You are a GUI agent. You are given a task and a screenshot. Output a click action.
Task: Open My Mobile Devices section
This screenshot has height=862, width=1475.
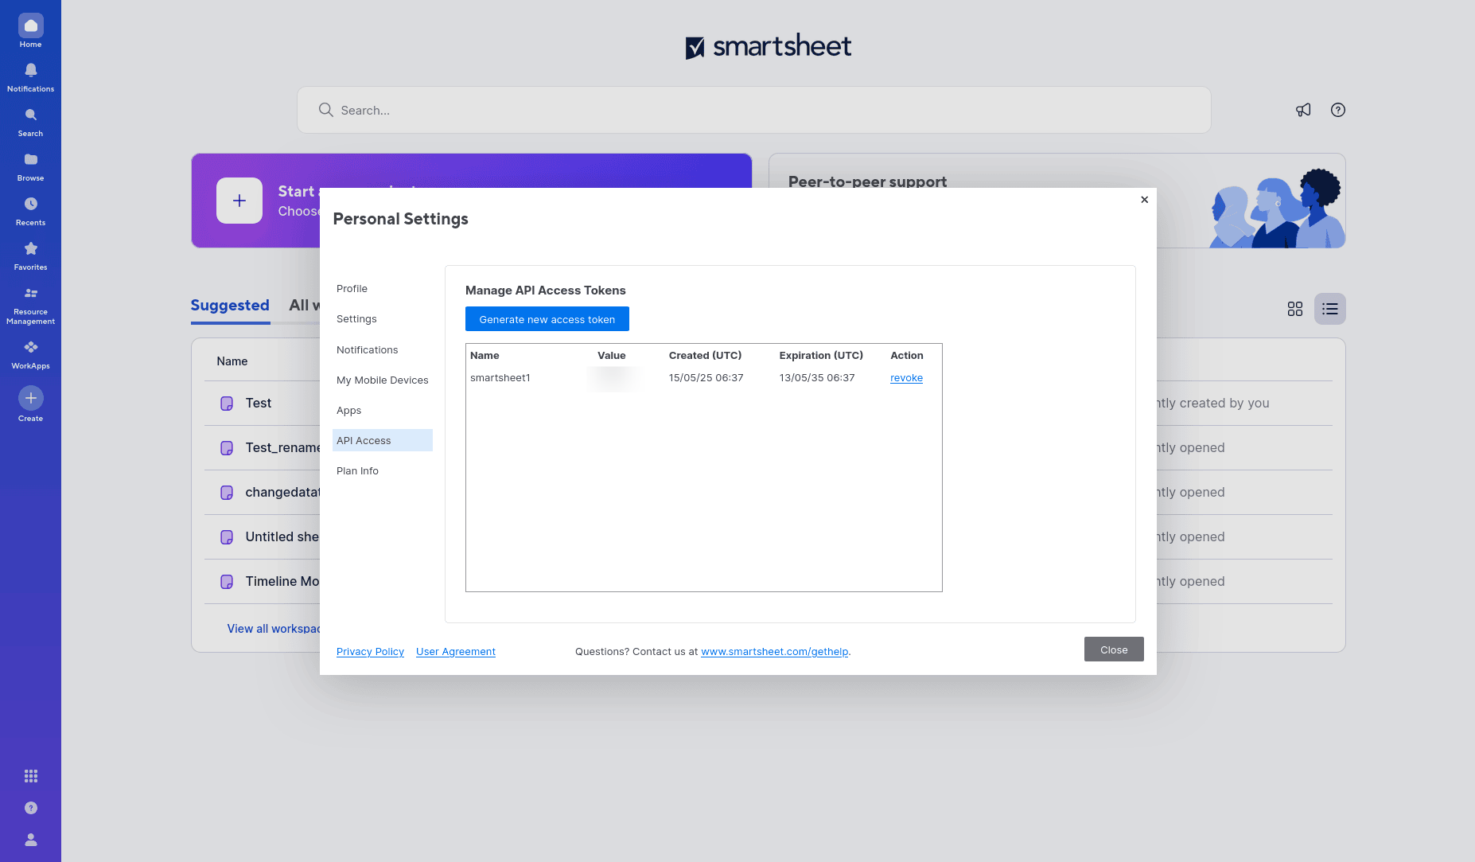point(382,380)
